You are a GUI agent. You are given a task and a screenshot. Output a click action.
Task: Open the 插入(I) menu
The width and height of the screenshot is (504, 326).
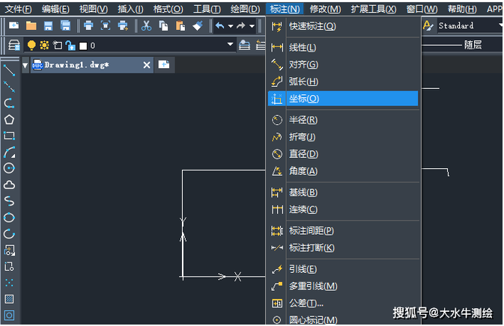[x=130, y=9]
